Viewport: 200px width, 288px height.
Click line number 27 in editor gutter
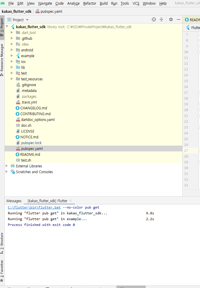tap(186, 151)
